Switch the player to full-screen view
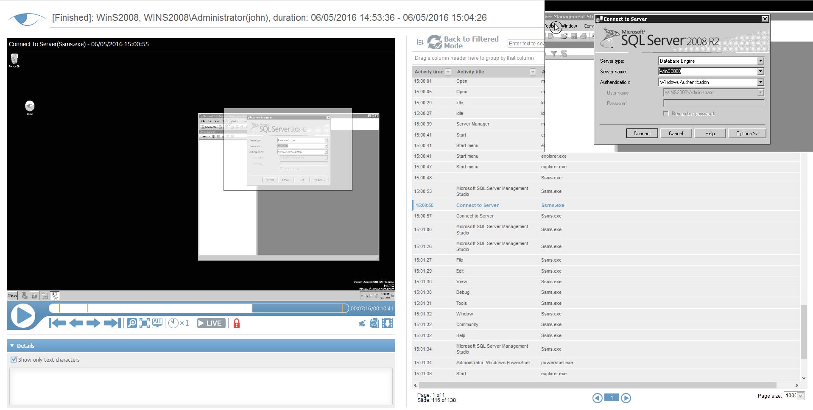The image size is (813, 410). click(145, 323)
